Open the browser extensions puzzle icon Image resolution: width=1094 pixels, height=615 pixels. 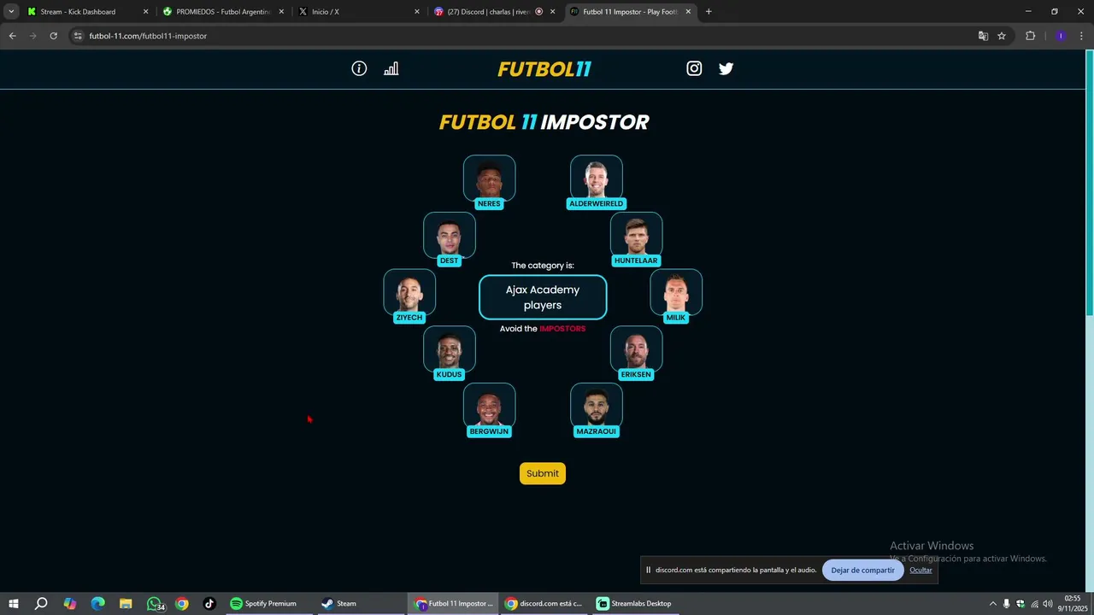coord(1030,36)
